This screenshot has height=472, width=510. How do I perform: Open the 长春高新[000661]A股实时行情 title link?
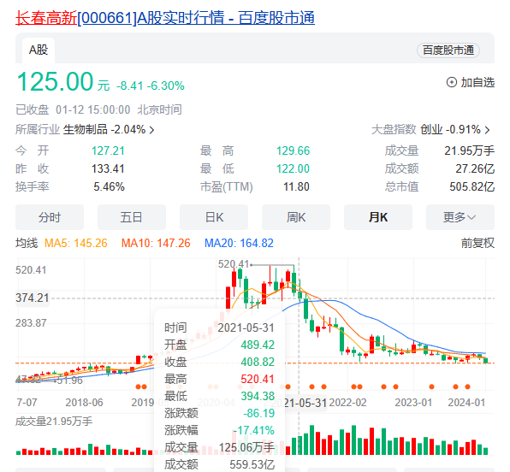[165, 18]
